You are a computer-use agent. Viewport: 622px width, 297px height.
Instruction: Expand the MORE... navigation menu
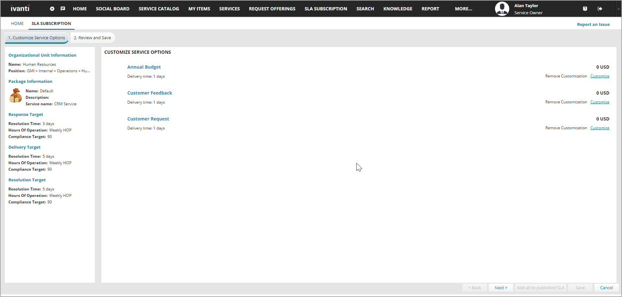tap(463, 9)
